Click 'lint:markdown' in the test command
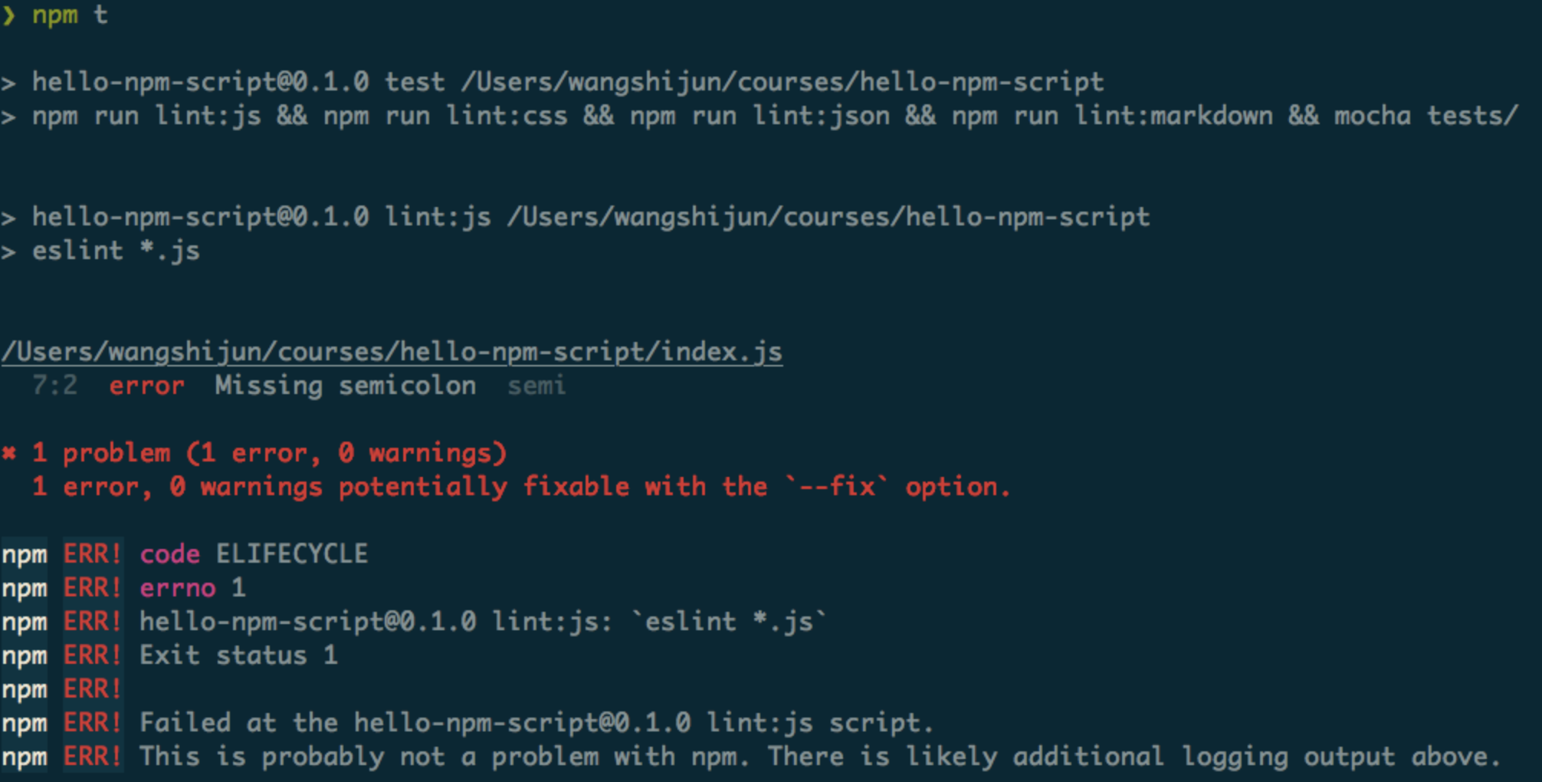This screenshot has height=782, width=1542. tap(1173, 116)
